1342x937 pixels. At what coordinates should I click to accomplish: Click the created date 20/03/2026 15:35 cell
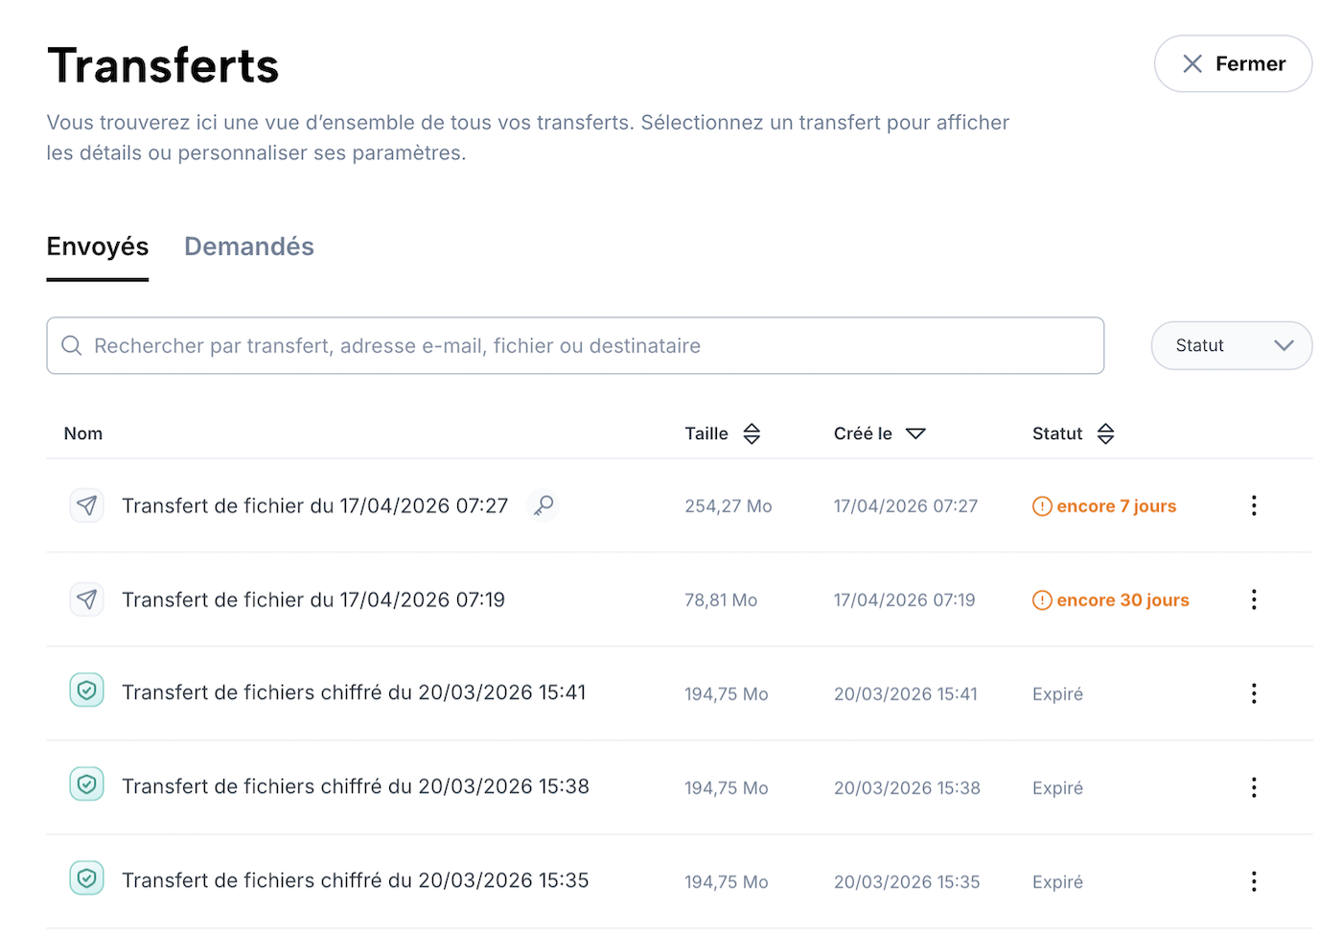(x=907, y=882)
